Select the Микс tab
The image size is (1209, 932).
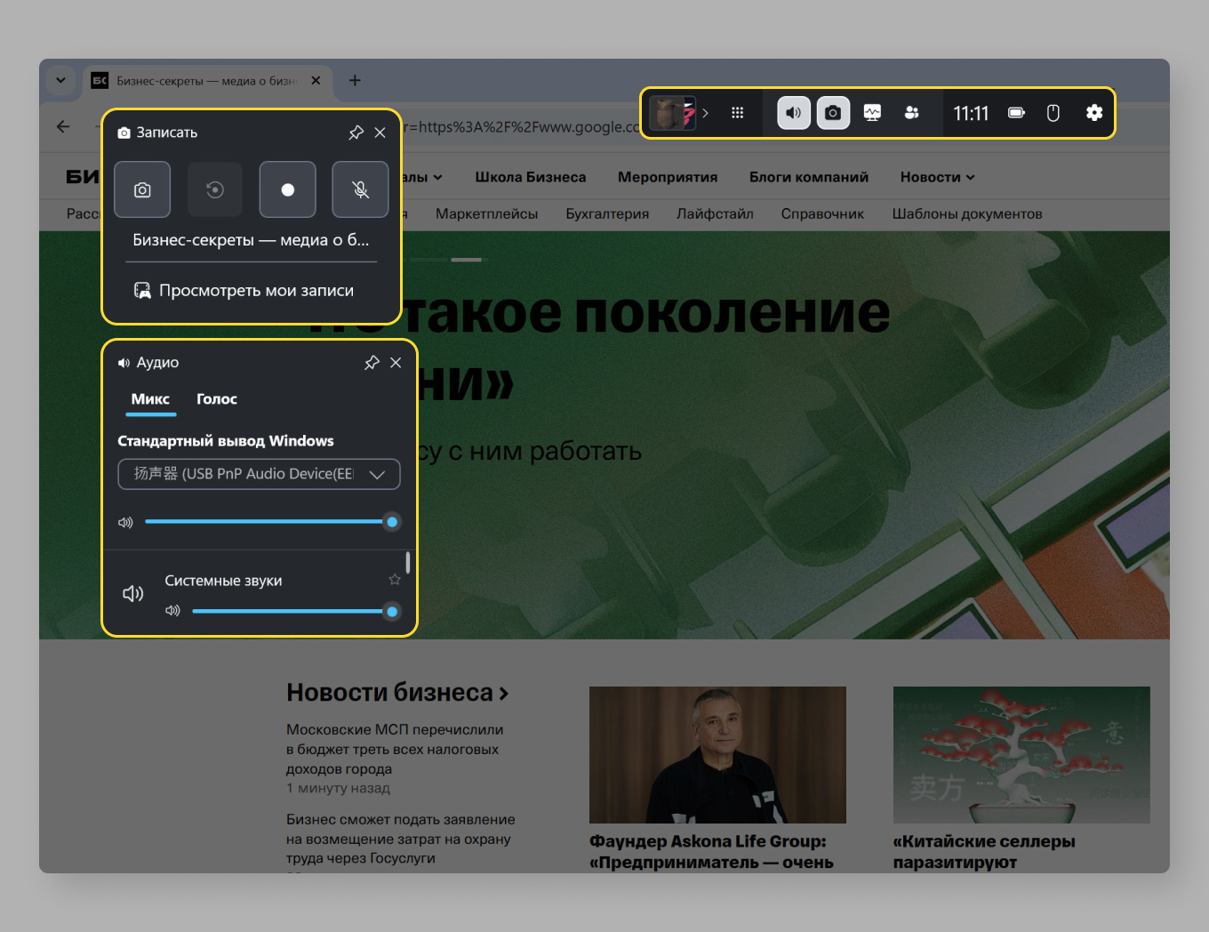click(150, 399)
